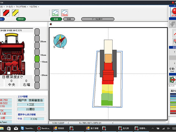The height and width of the screenshot is (132, 176).
Task: Toggle the green 前進 forward mode pill
Action: pos(56,19)
